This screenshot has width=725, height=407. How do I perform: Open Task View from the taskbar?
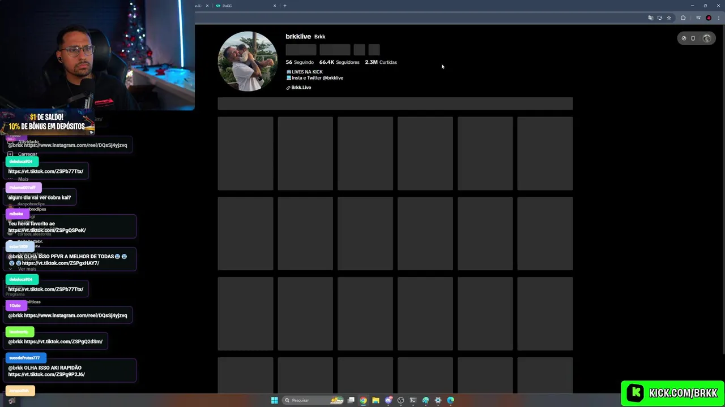click(351, 400)
